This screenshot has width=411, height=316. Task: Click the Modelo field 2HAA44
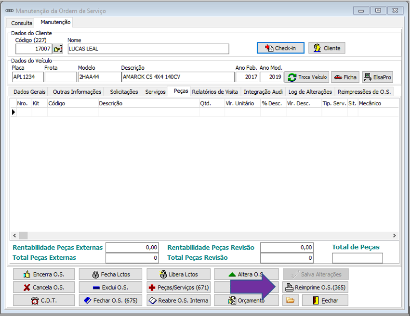(x=99, y=77)
